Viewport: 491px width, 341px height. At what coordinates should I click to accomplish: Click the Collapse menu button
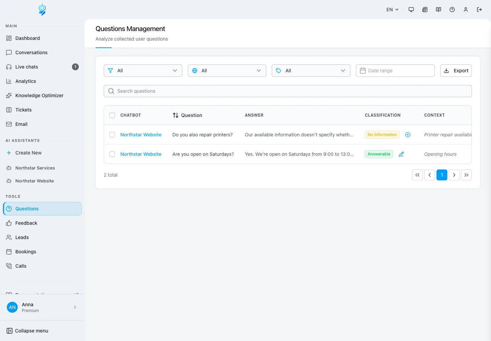click(x=28, y=331)
